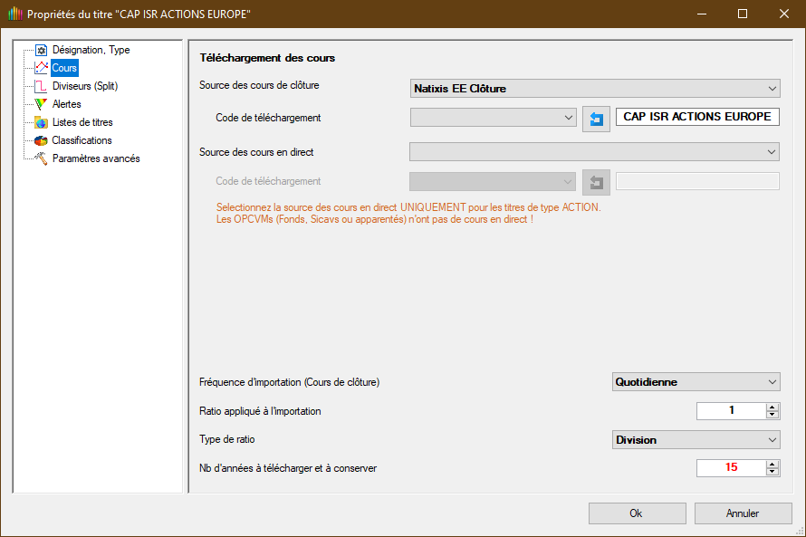Click the Annuler button
Viewport: 806px width, 537px height.
point(742,513)
